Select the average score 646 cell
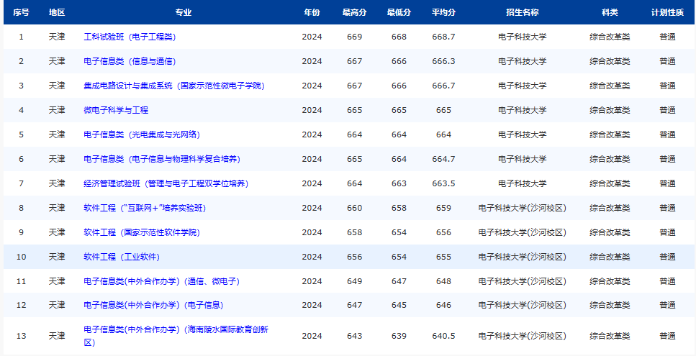Screen dimensions: 696x356 [x=443, y=305]
